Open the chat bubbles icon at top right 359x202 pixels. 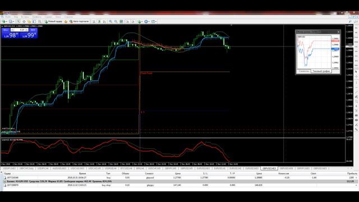(356, 21)
